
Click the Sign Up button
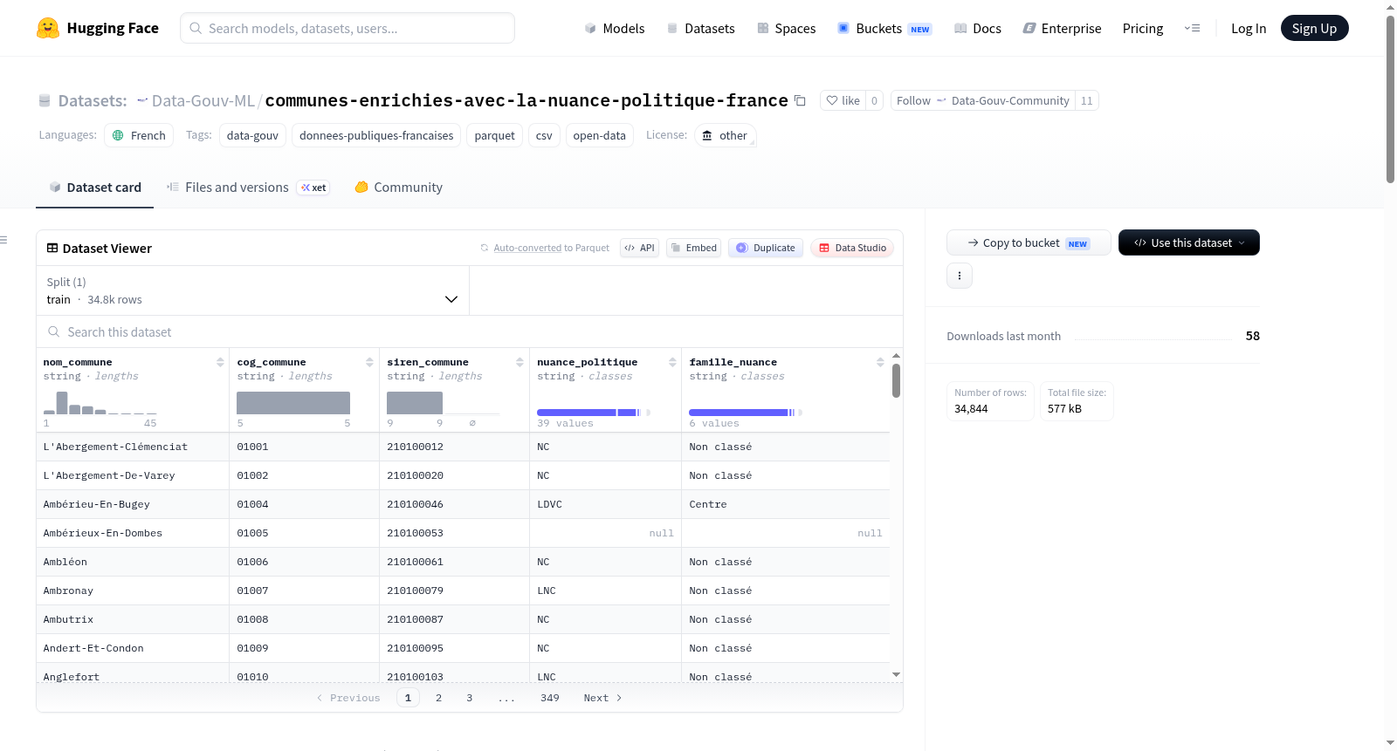tap(1314, 28)
